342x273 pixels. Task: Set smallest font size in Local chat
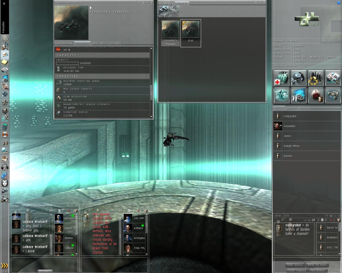click(305, 220)
